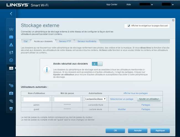180x137 pixels.
Task: Expand the first redacted header dropdown arrow
Action: tap(152, 5)
